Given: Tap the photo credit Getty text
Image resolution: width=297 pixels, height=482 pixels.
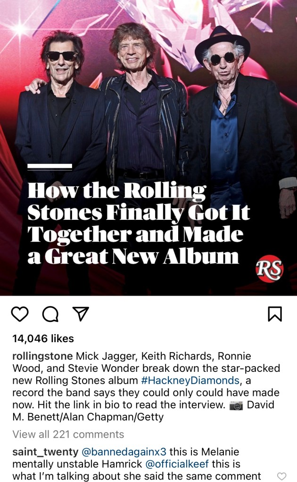Looking at the screenshot, I should point(150,417).
